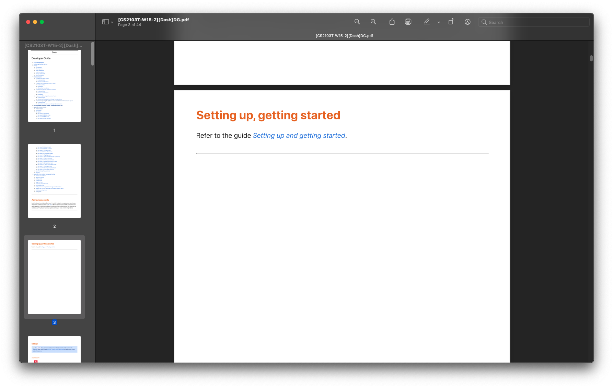The height and width of the screenshot is (388, 613).
Task: Click the document tab title [CS2103T-W15-2][Dash]DG.pdf
Action: pyautogui.click(x=344, y=36)
